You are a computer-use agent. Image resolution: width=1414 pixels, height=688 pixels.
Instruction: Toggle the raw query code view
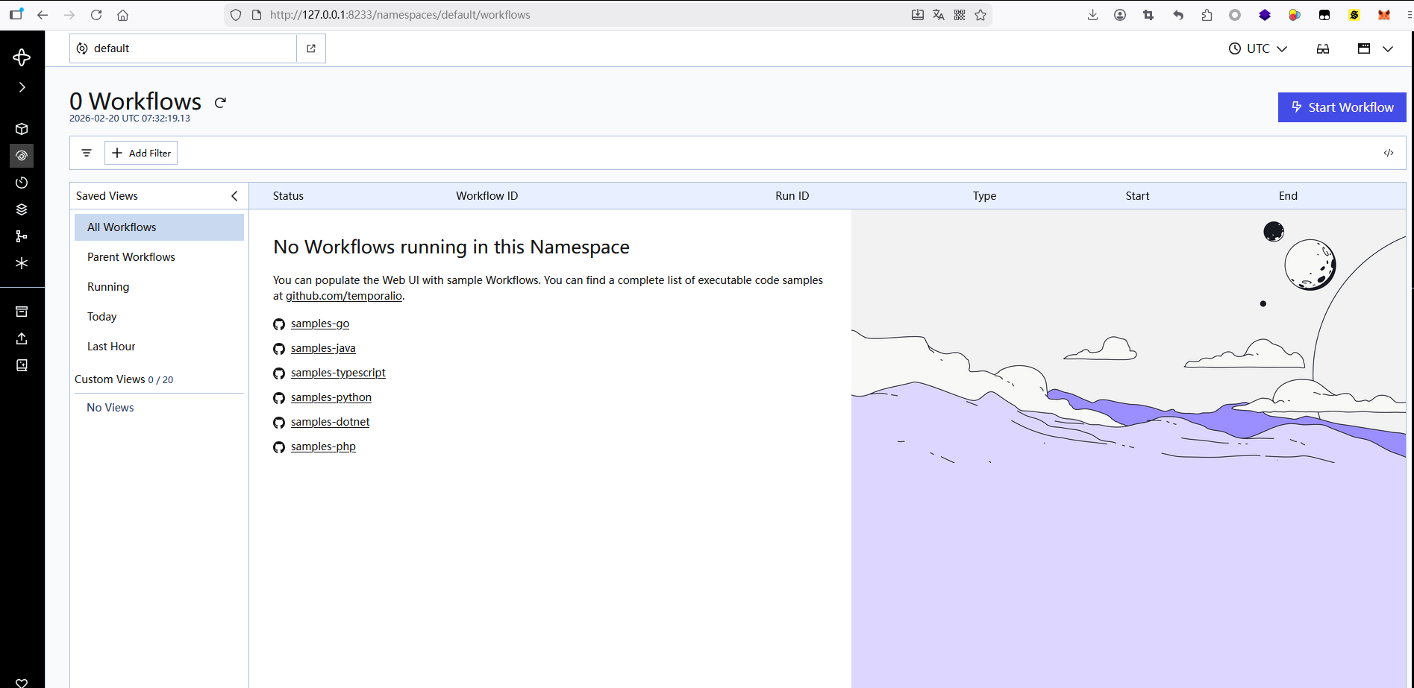click(1388, 153)
